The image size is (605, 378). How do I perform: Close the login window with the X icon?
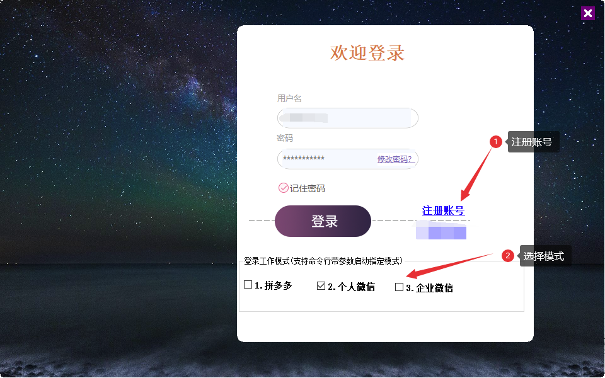tap(587, 13)
